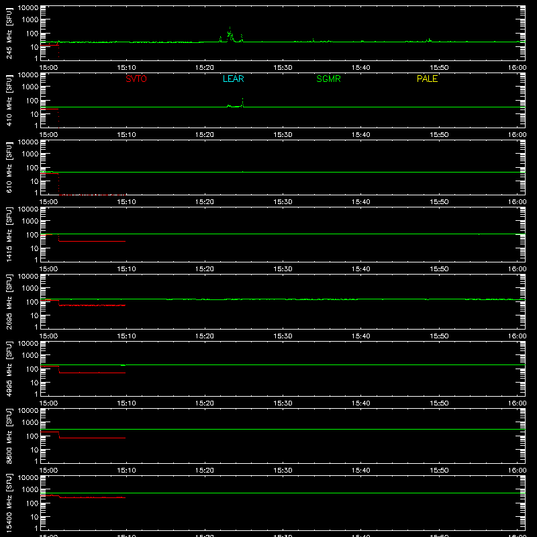The height and width of the screenshot is (537, 537).
Task: Click the 1000 y-axis label of 15400 MHz panel
Action: pos(30,490)
